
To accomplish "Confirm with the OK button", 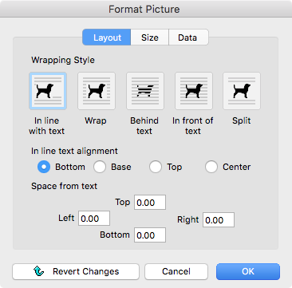I will pos(248,271).
